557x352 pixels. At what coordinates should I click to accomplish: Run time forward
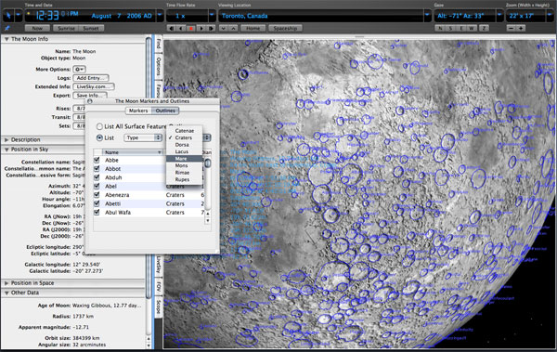pos(201,29)
